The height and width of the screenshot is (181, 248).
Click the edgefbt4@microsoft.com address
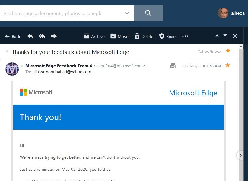tap(119, 66)
